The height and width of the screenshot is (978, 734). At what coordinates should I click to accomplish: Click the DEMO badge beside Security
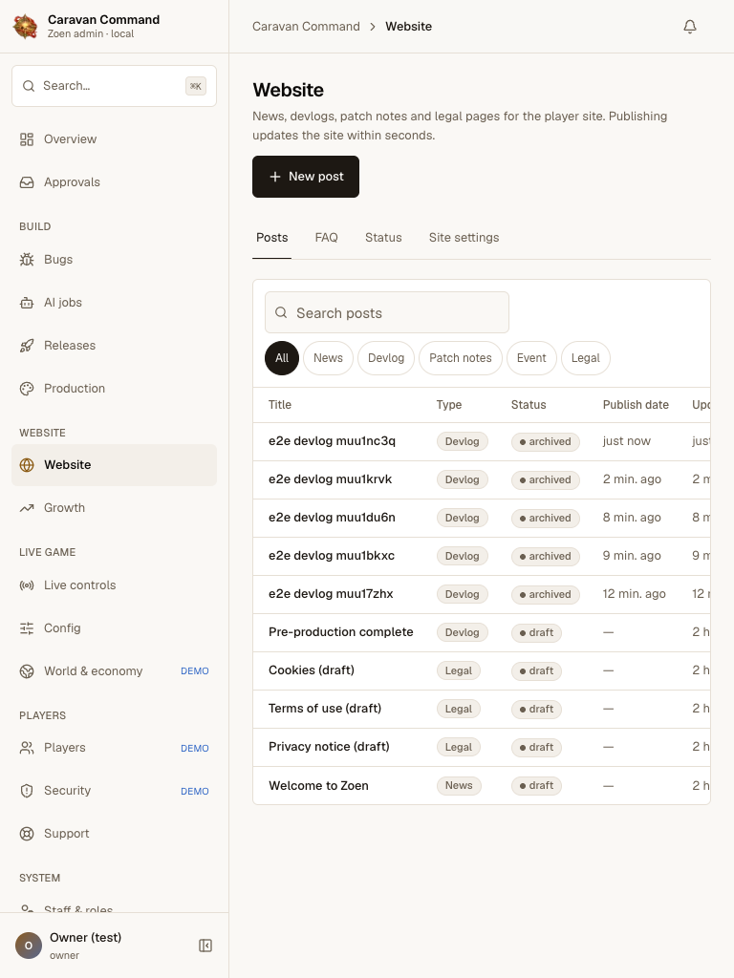click(x=195, y=792)
